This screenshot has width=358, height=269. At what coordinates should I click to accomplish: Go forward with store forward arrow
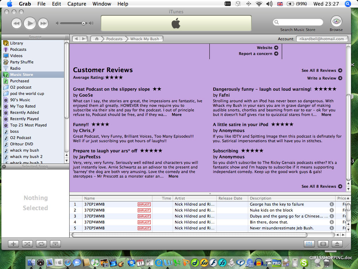coord(84,39)
